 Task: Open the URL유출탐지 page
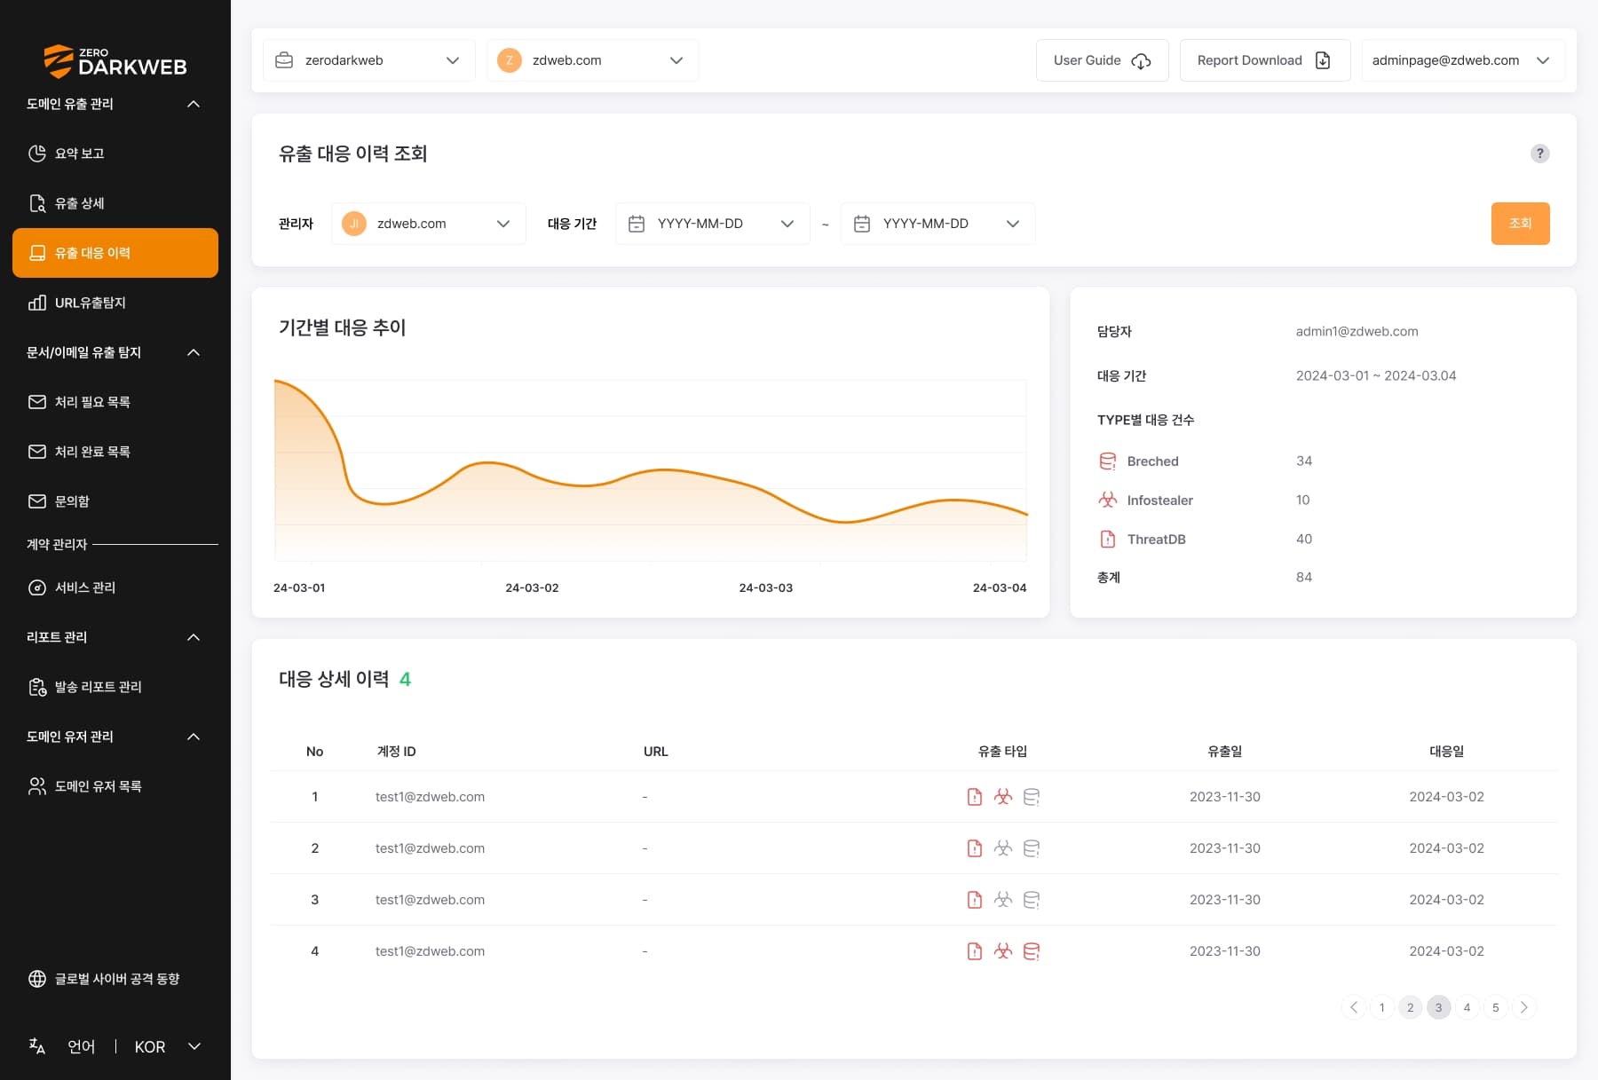point(115,303)
